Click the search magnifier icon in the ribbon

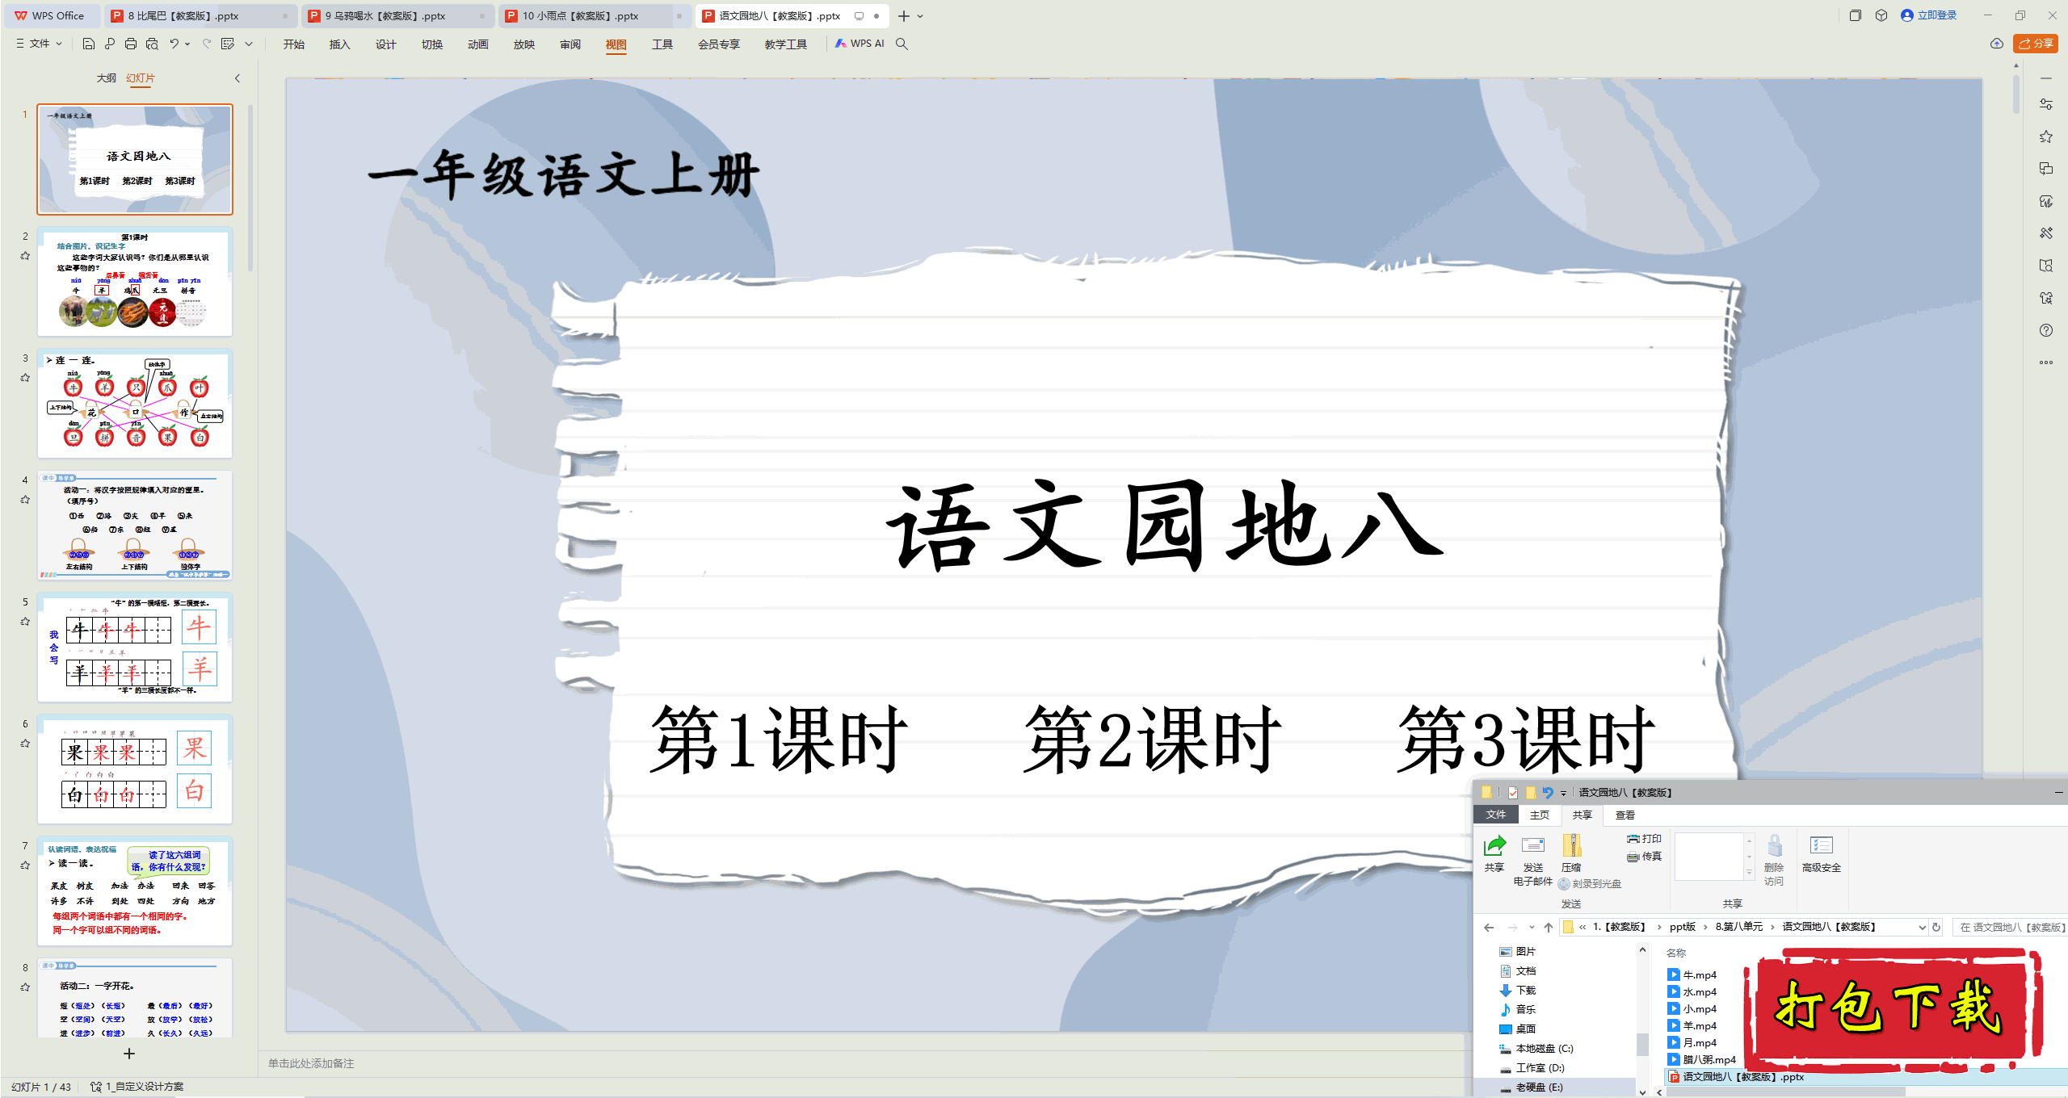[902, 44]
